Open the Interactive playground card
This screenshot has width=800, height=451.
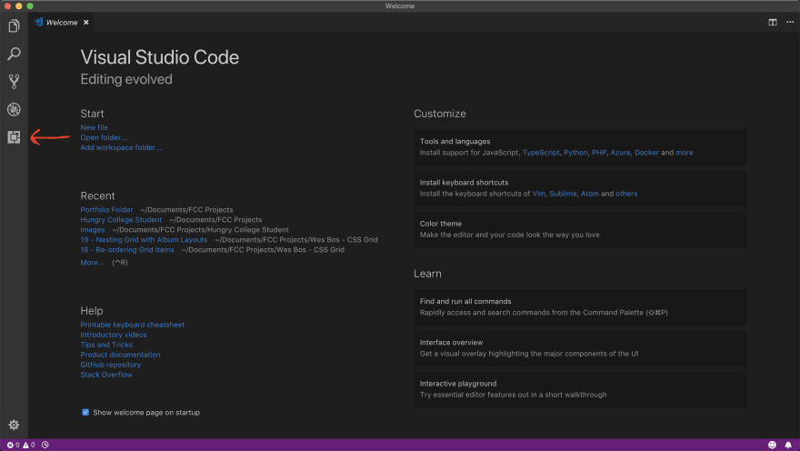point(580,389)
